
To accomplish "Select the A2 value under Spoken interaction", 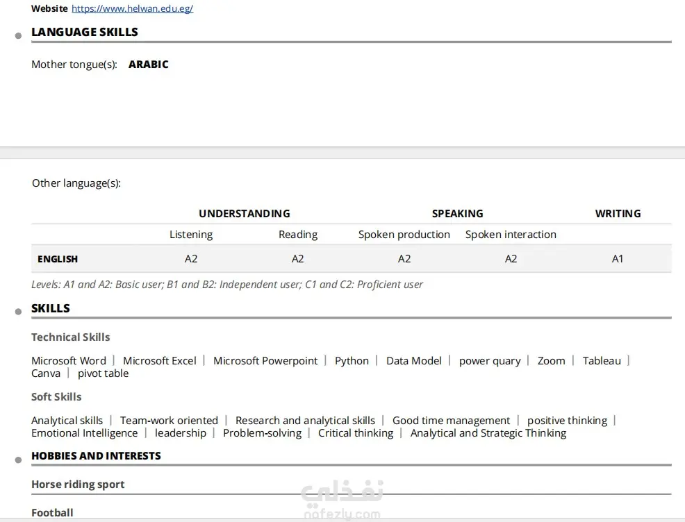I will 511,259.
